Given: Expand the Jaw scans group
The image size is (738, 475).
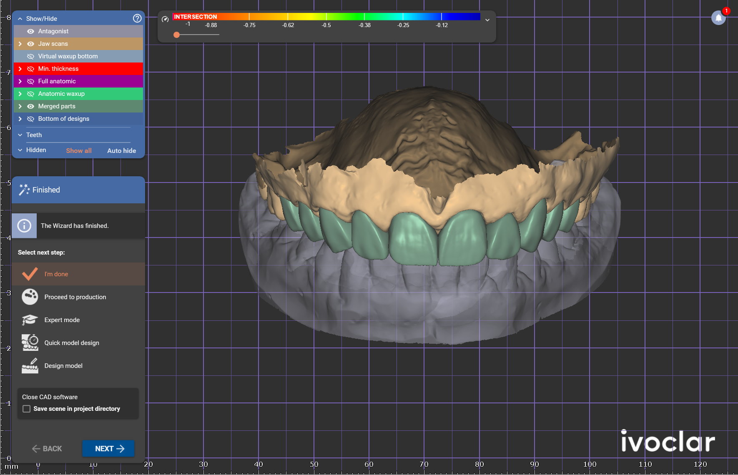Looking at the screenshot, I should [20, 44].
